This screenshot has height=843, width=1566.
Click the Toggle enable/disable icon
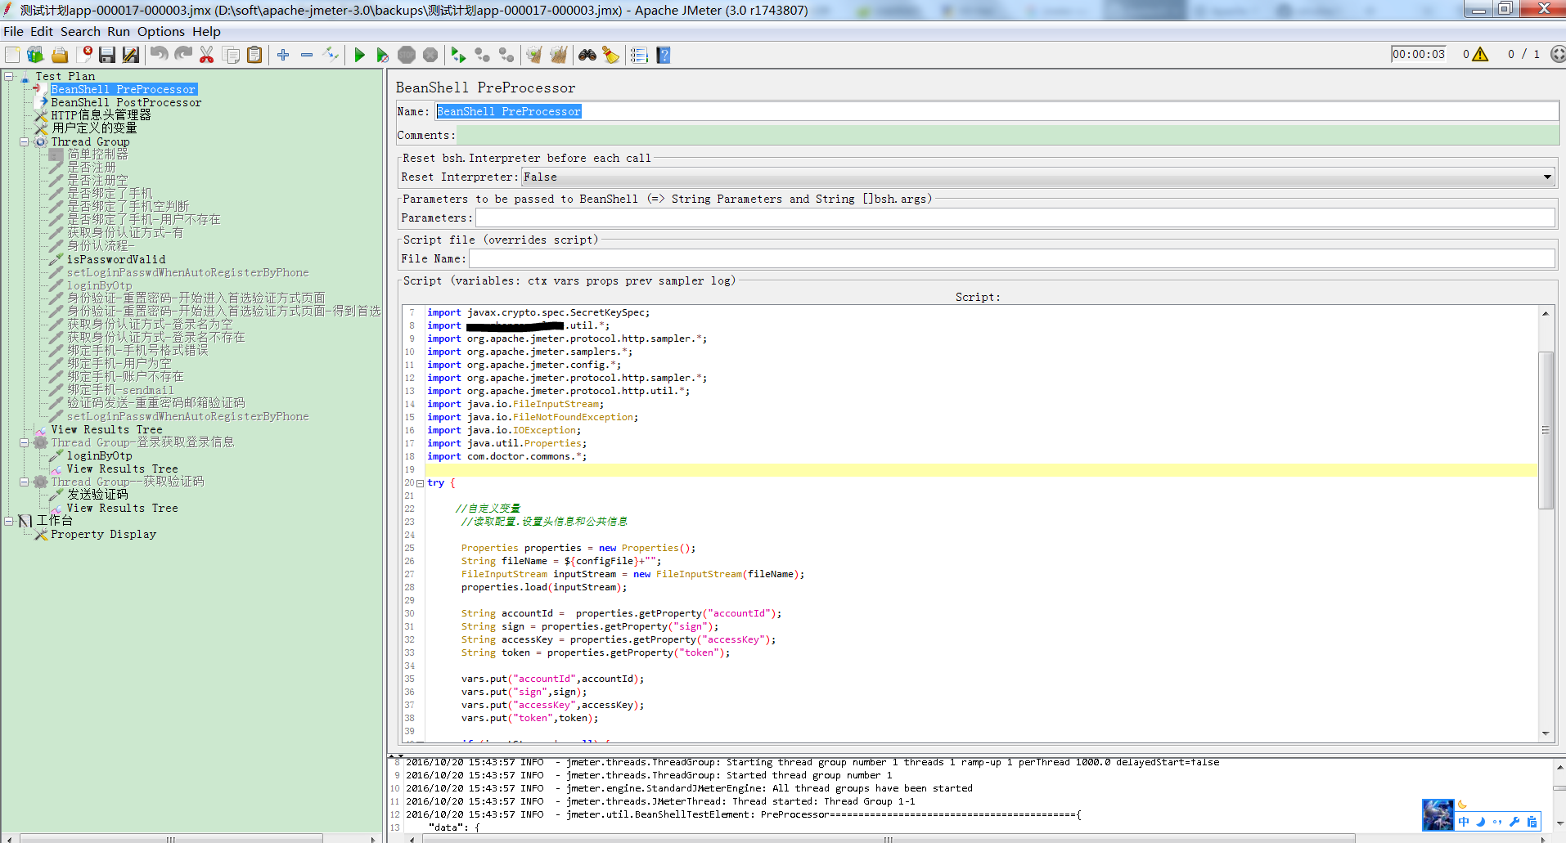[331, 55]
